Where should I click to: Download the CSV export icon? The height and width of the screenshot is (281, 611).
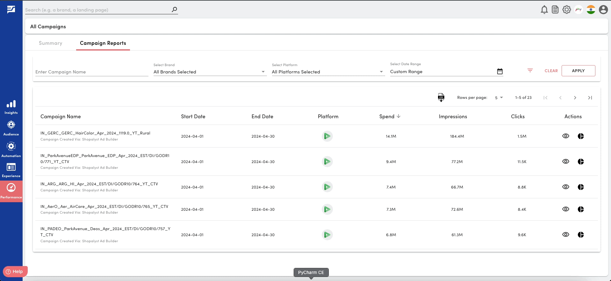(x=441, y=98)
